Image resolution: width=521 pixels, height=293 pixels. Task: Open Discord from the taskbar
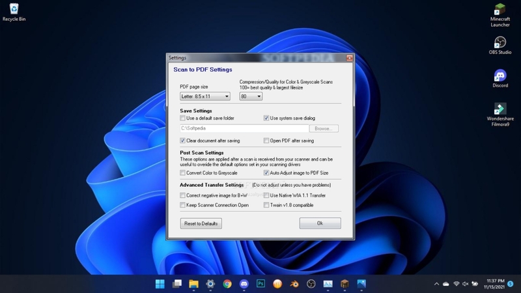pos(244,284)
